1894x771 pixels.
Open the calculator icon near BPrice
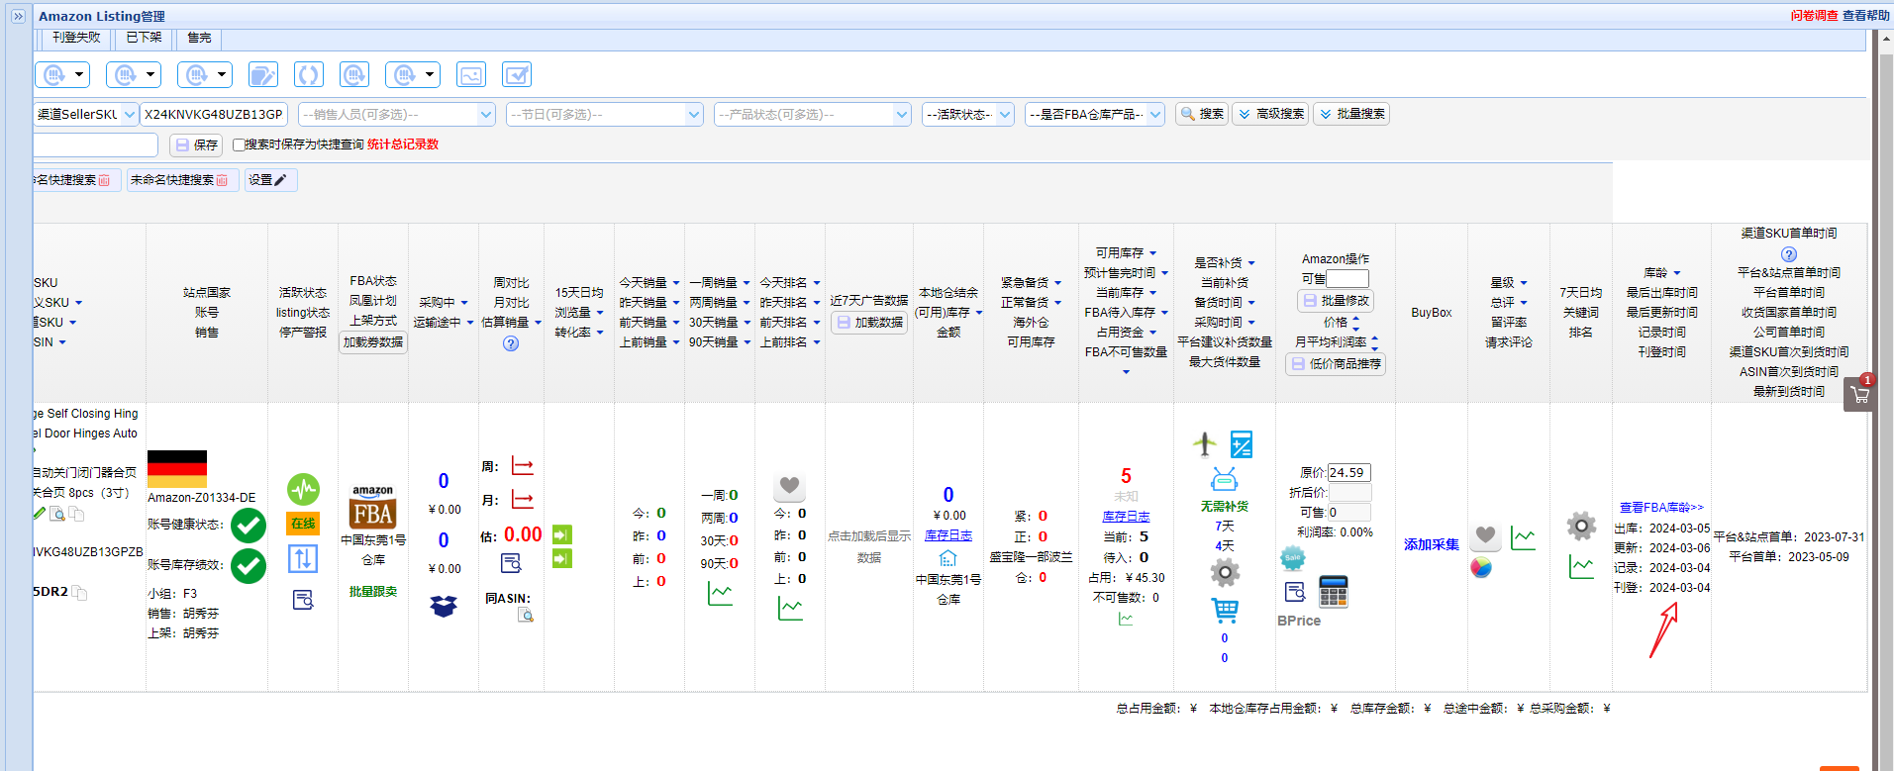(1334, 592)
